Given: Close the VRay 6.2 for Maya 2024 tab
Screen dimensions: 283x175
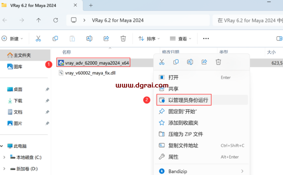Looking at the screenshot, I should point(75,5).
